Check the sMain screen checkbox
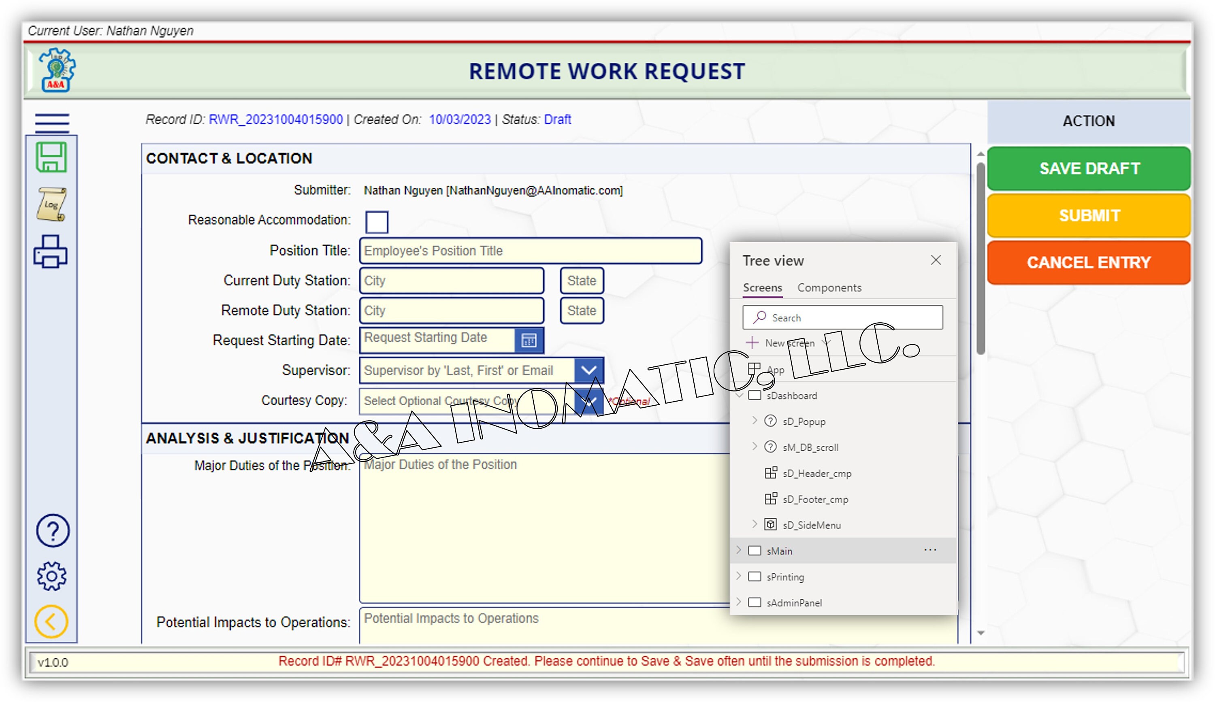1215x702 pixels. (x=755, y=551)
